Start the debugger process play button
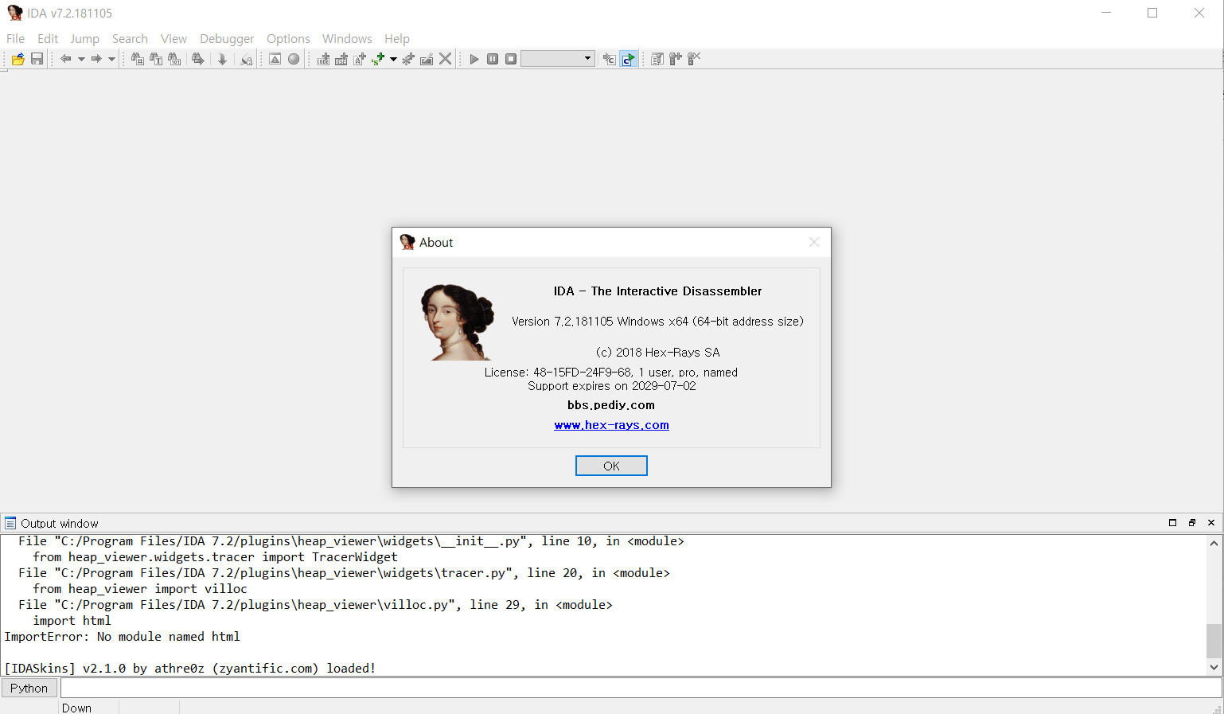This screenshot has height=714, width=1224. (x=474, y=59)
